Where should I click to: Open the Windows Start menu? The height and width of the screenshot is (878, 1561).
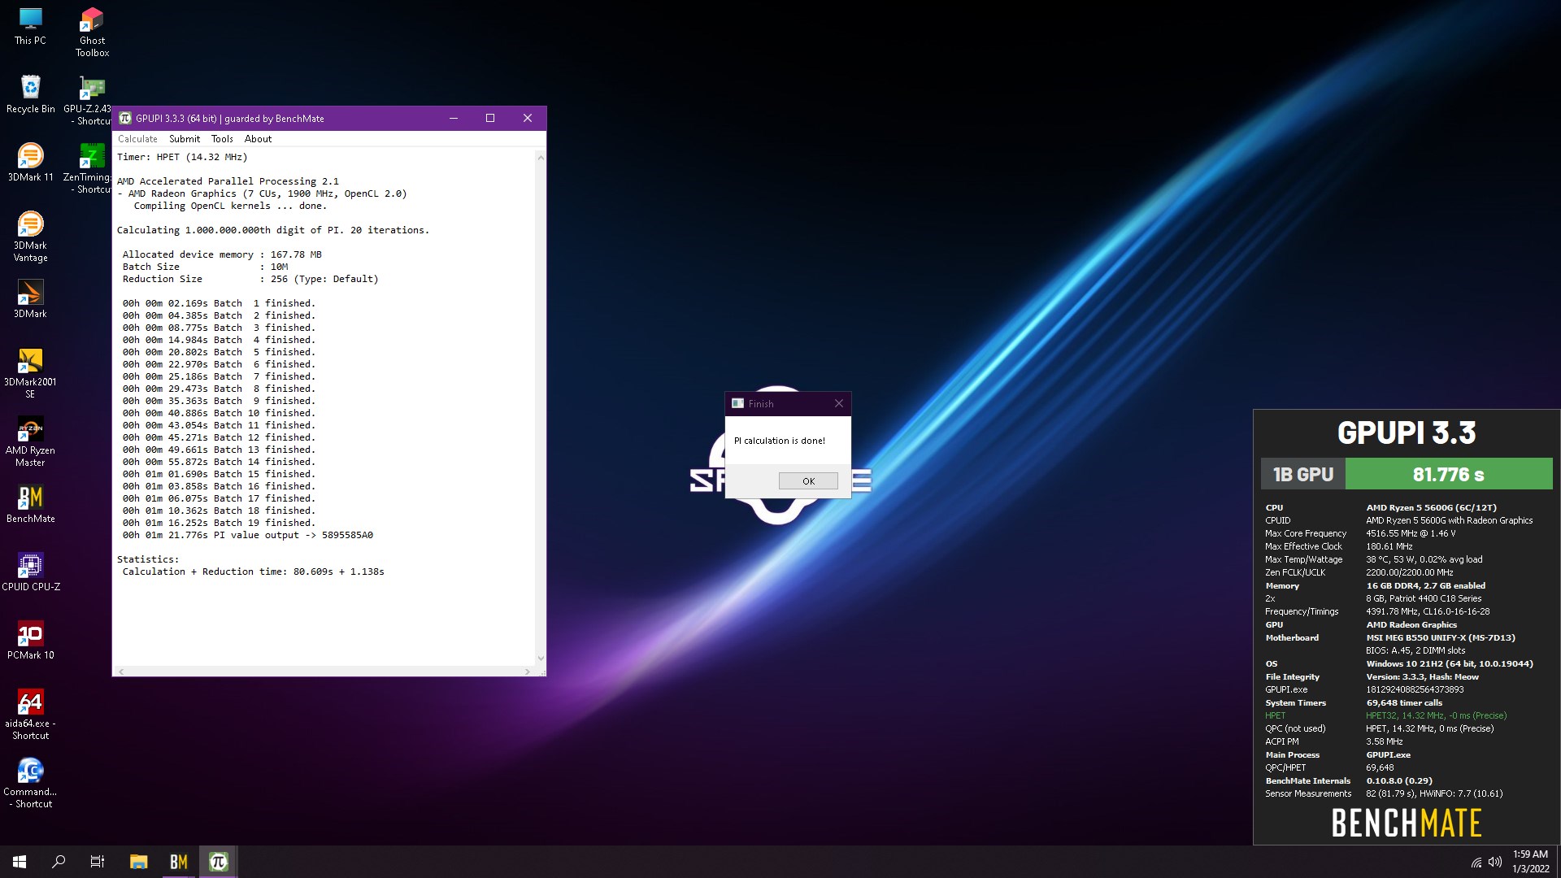20,862
